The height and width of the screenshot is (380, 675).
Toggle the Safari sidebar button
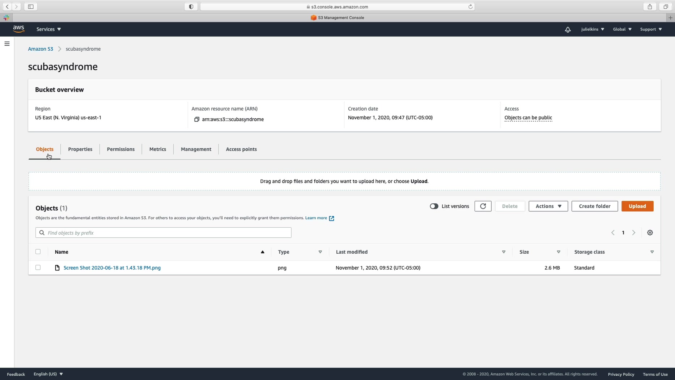tap(31, 7)
